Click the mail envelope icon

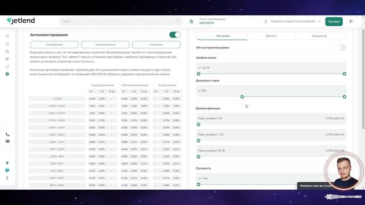coord(7,141)
